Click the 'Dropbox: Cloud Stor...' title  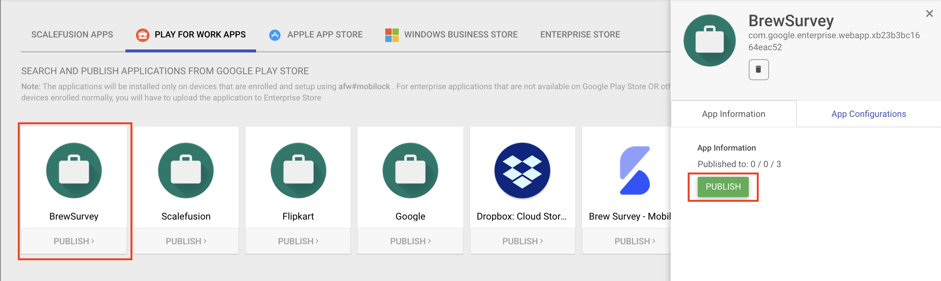[x=522, y=216]
